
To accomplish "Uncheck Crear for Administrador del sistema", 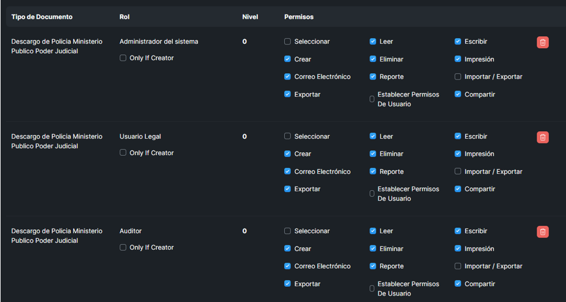I will click(288, 59).
